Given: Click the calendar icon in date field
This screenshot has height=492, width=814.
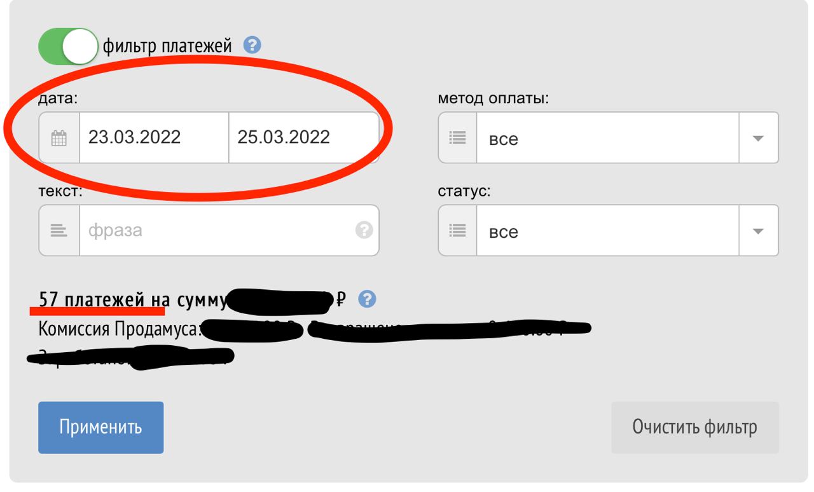Looking at the screenshot, I should click(59, 137).
